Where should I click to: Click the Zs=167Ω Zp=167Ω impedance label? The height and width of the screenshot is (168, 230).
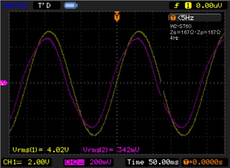195,32
